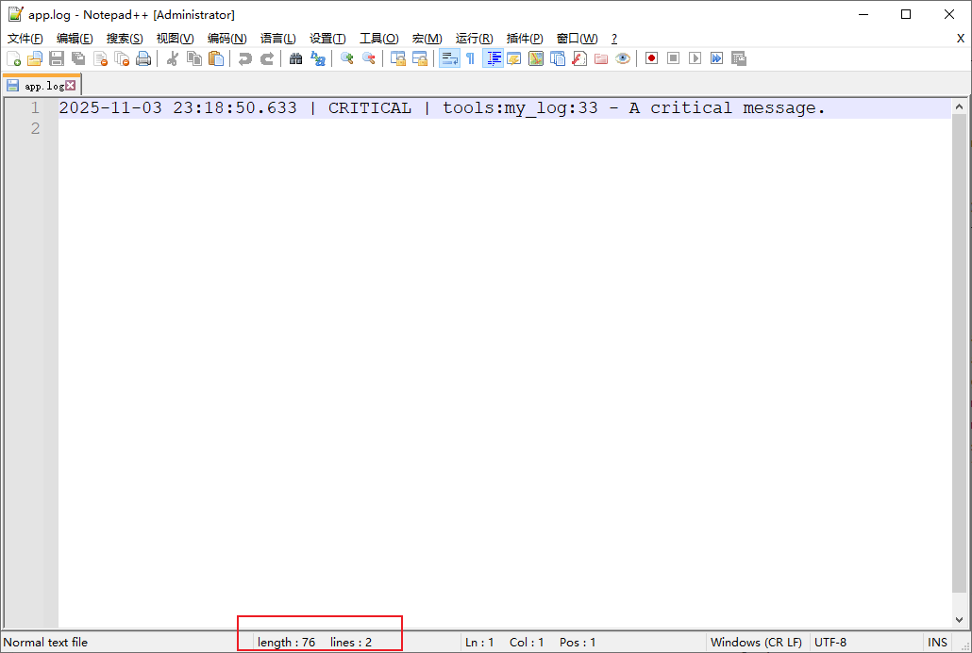Screen dimensions: 972x653
Task: Open the 搜索(S) menu
Action: point(124,38)
